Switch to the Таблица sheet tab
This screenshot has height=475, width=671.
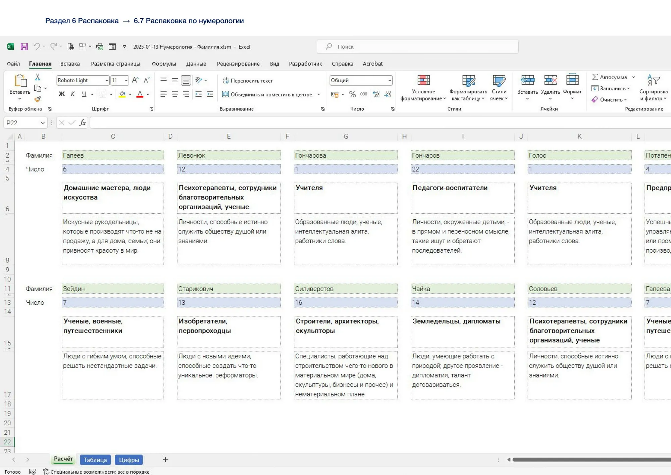tap(95, 460)
